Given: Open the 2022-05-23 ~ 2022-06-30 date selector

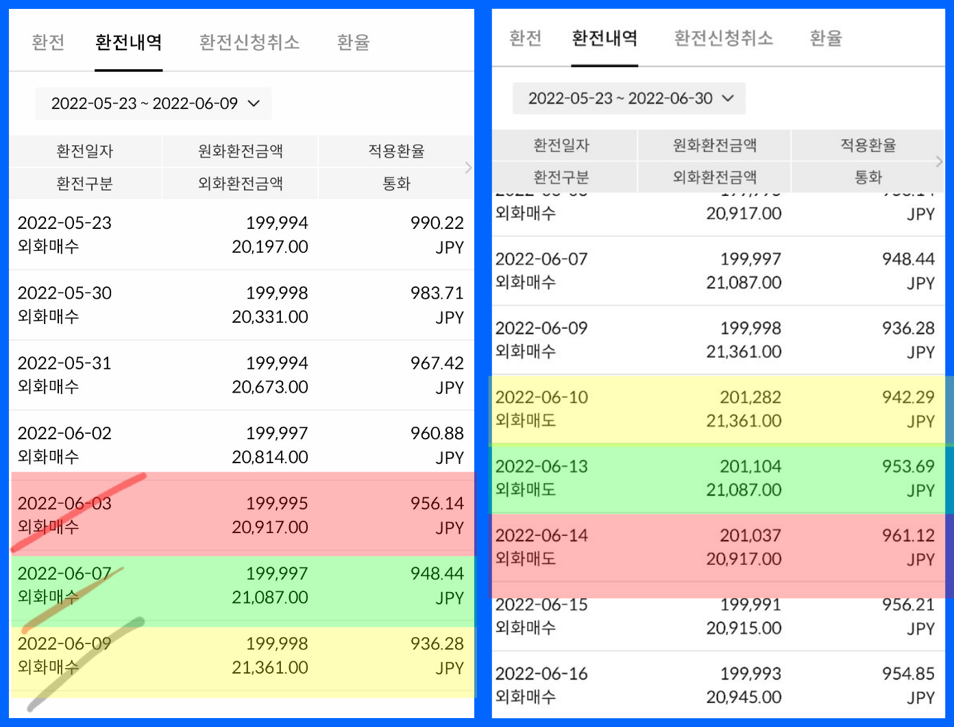Looking at the screenshot, I should 628,98.
